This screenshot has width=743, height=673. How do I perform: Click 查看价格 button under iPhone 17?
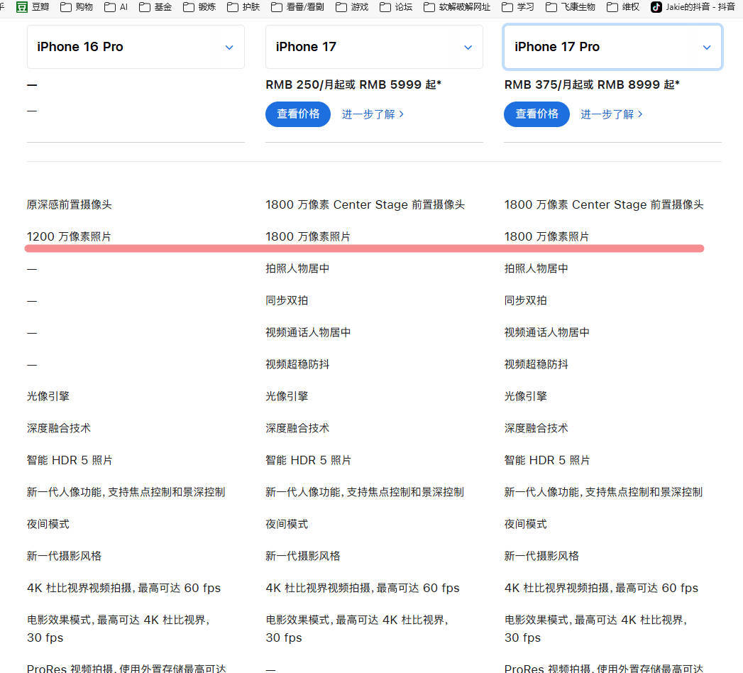(x=298, y=114)
